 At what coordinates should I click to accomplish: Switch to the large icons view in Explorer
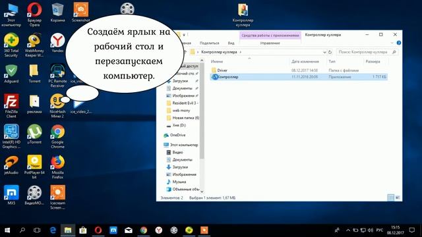point(398,197)
